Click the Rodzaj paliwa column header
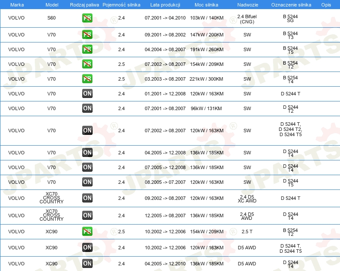The height and width of the screenshot is (271, 340). click(x=84, y=5)
